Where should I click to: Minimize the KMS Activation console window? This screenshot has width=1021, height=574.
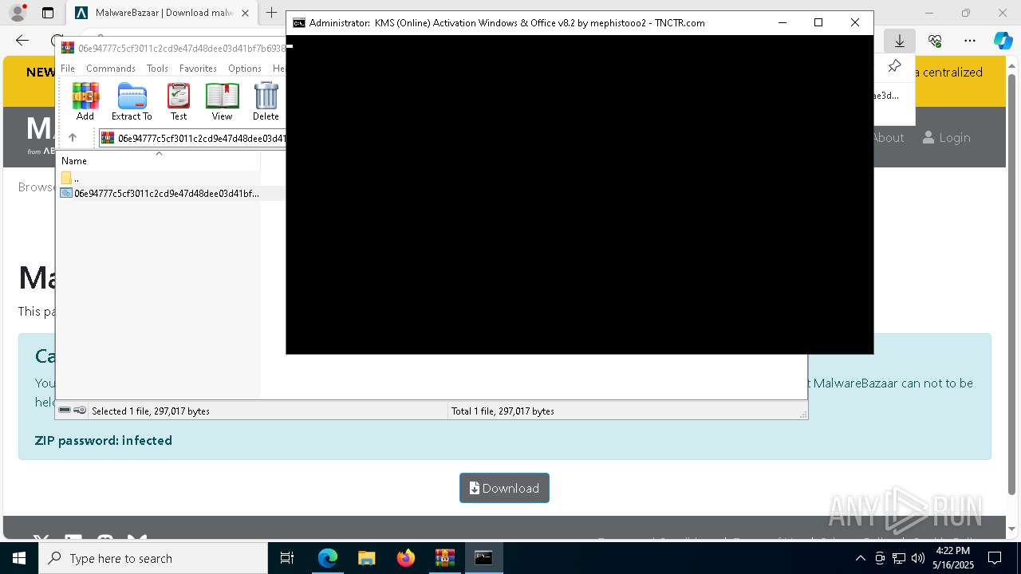782,22
